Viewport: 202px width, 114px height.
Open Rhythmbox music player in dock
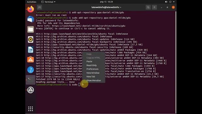point(31,39)
